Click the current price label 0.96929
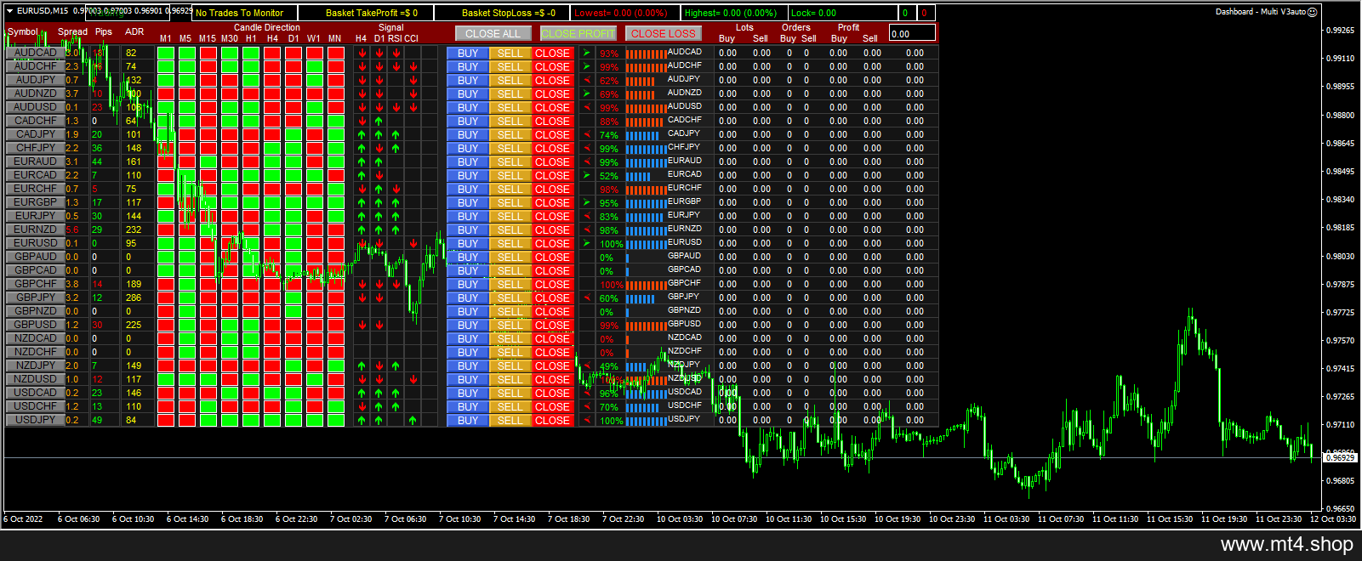 (1341, 457)
